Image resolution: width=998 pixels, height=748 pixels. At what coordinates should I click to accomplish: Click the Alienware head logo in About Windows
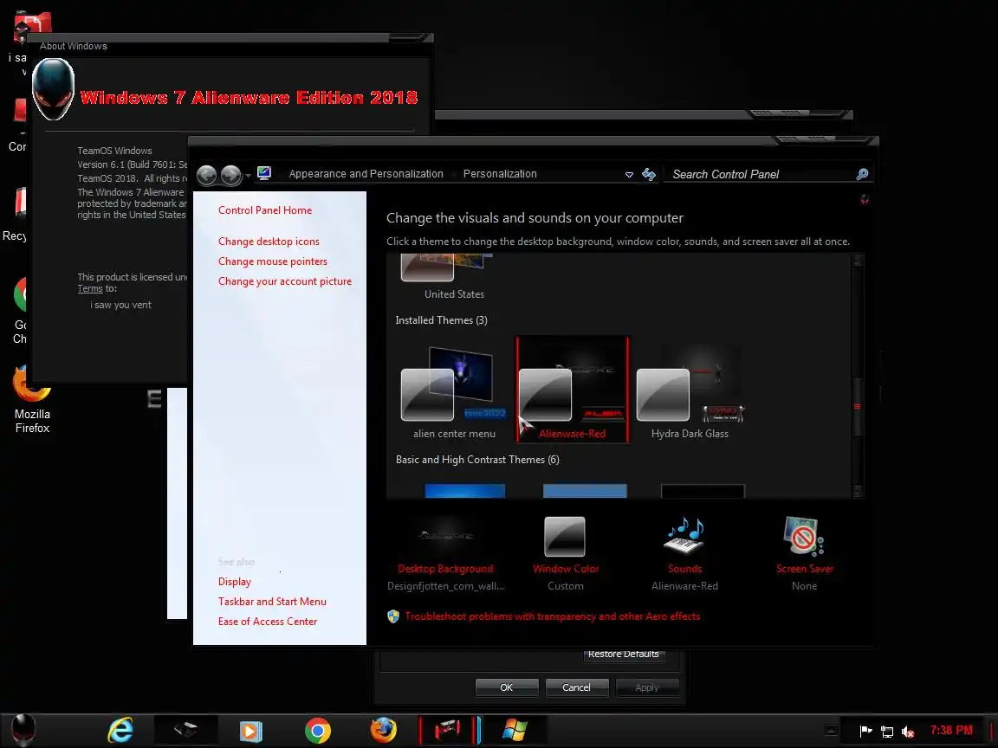click(53, 90)
